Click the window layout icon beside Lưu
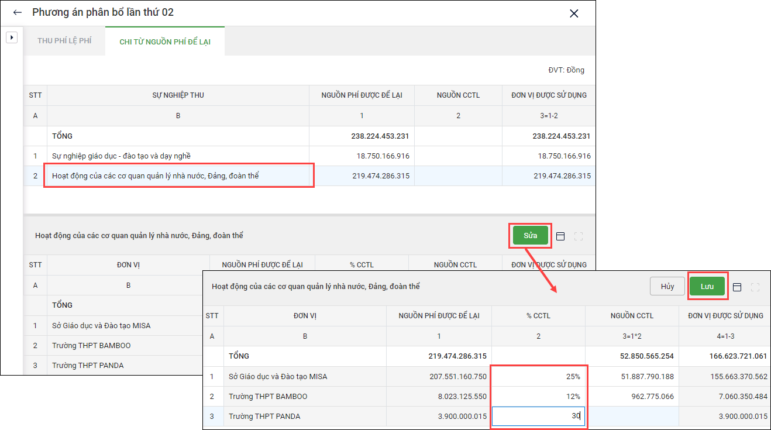Screen dimensions: 771x430 (x=737, y=287)
